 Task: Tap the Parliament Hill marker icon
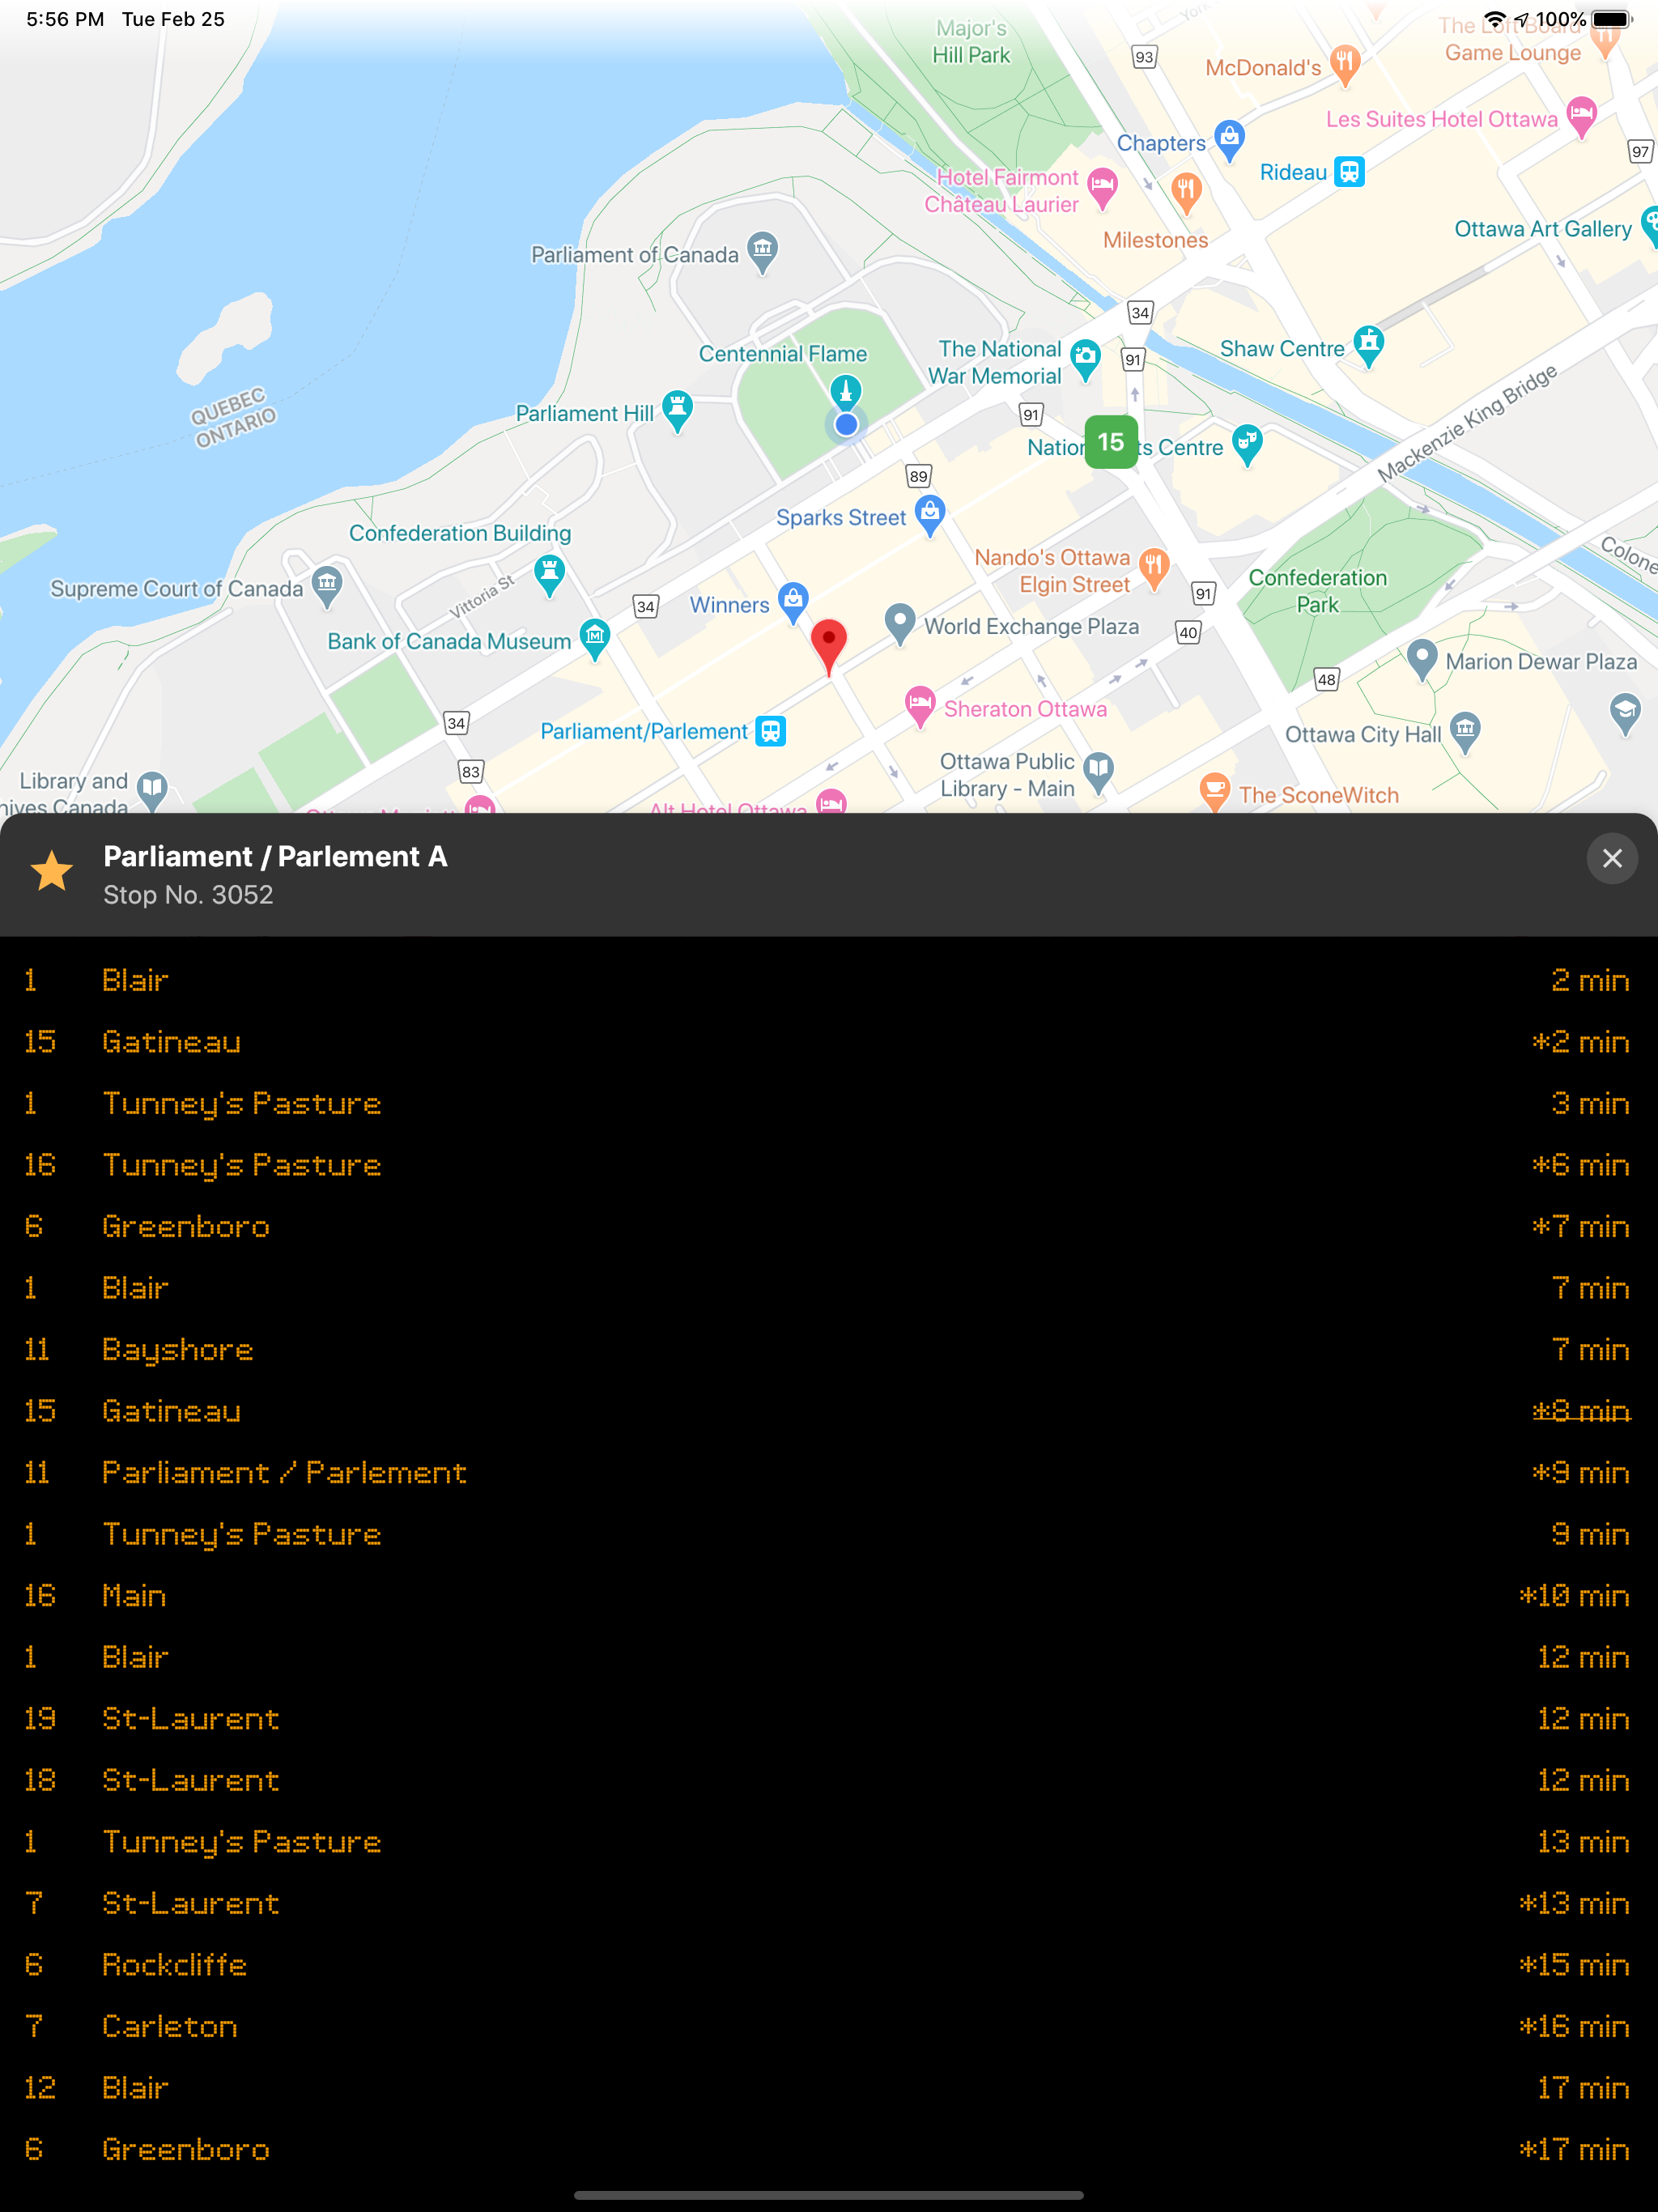[x=678, y=411]
